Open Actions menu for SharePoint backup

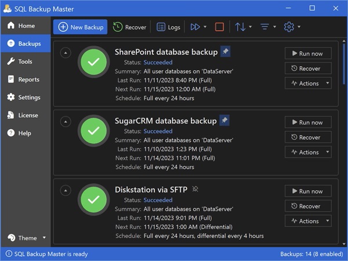pos(308,83)
